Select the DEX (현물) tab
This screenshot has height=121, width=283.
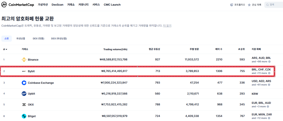[38, 38]
